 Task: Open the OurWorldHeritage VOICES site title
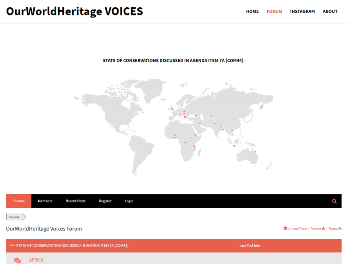point(74,11)
